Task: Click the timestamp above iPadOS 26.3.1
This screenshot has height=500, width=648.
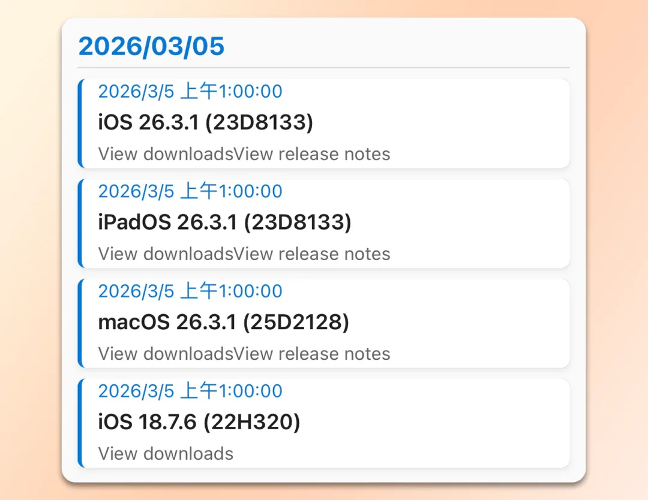Action: (x=190, y=191)
